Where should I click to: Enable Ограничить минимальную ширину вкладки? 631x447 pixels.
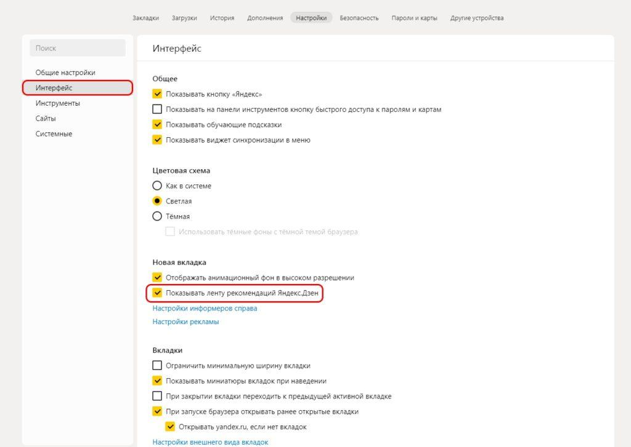click(157, 365)
